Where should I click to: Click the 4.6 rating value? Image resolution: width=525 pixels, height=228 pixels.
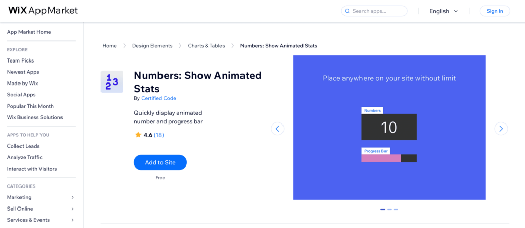[x=148, y=135]
